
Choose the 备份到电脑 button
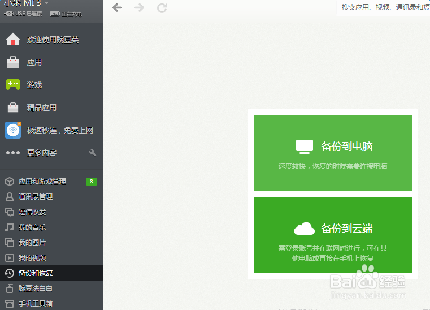point(333,153)
